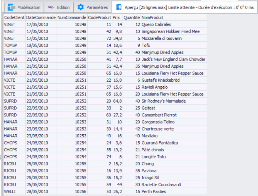Click quantity 42 in Chartreuse row
Viewport: 258px width, 196px height.
point(132,129)
